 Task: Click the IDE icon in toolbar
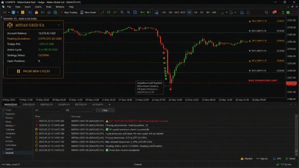(x=30, y=12)
